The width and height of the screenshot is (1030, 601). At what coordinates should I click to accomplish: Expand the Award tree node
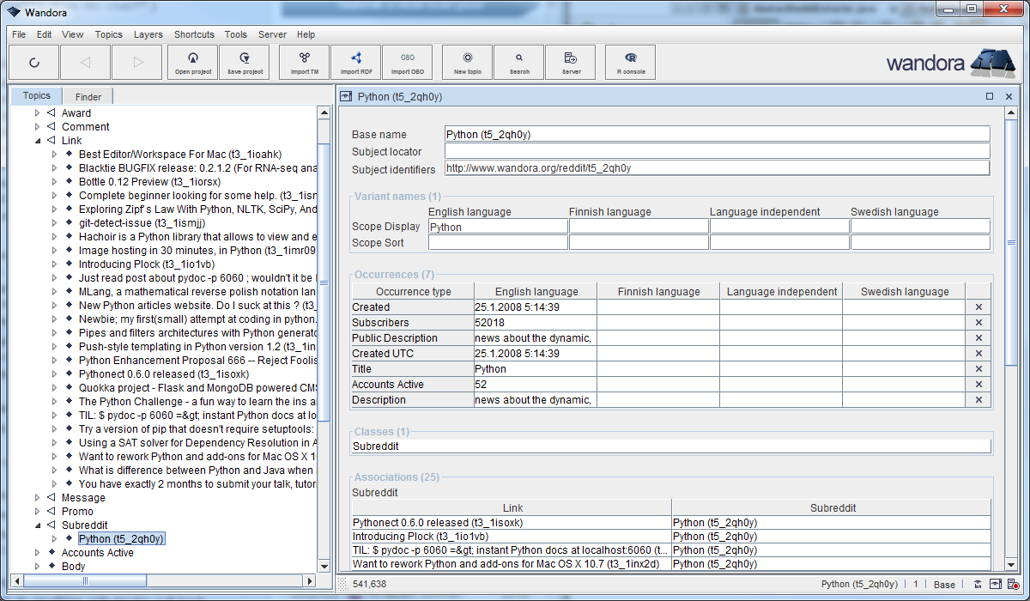point(38,113)
